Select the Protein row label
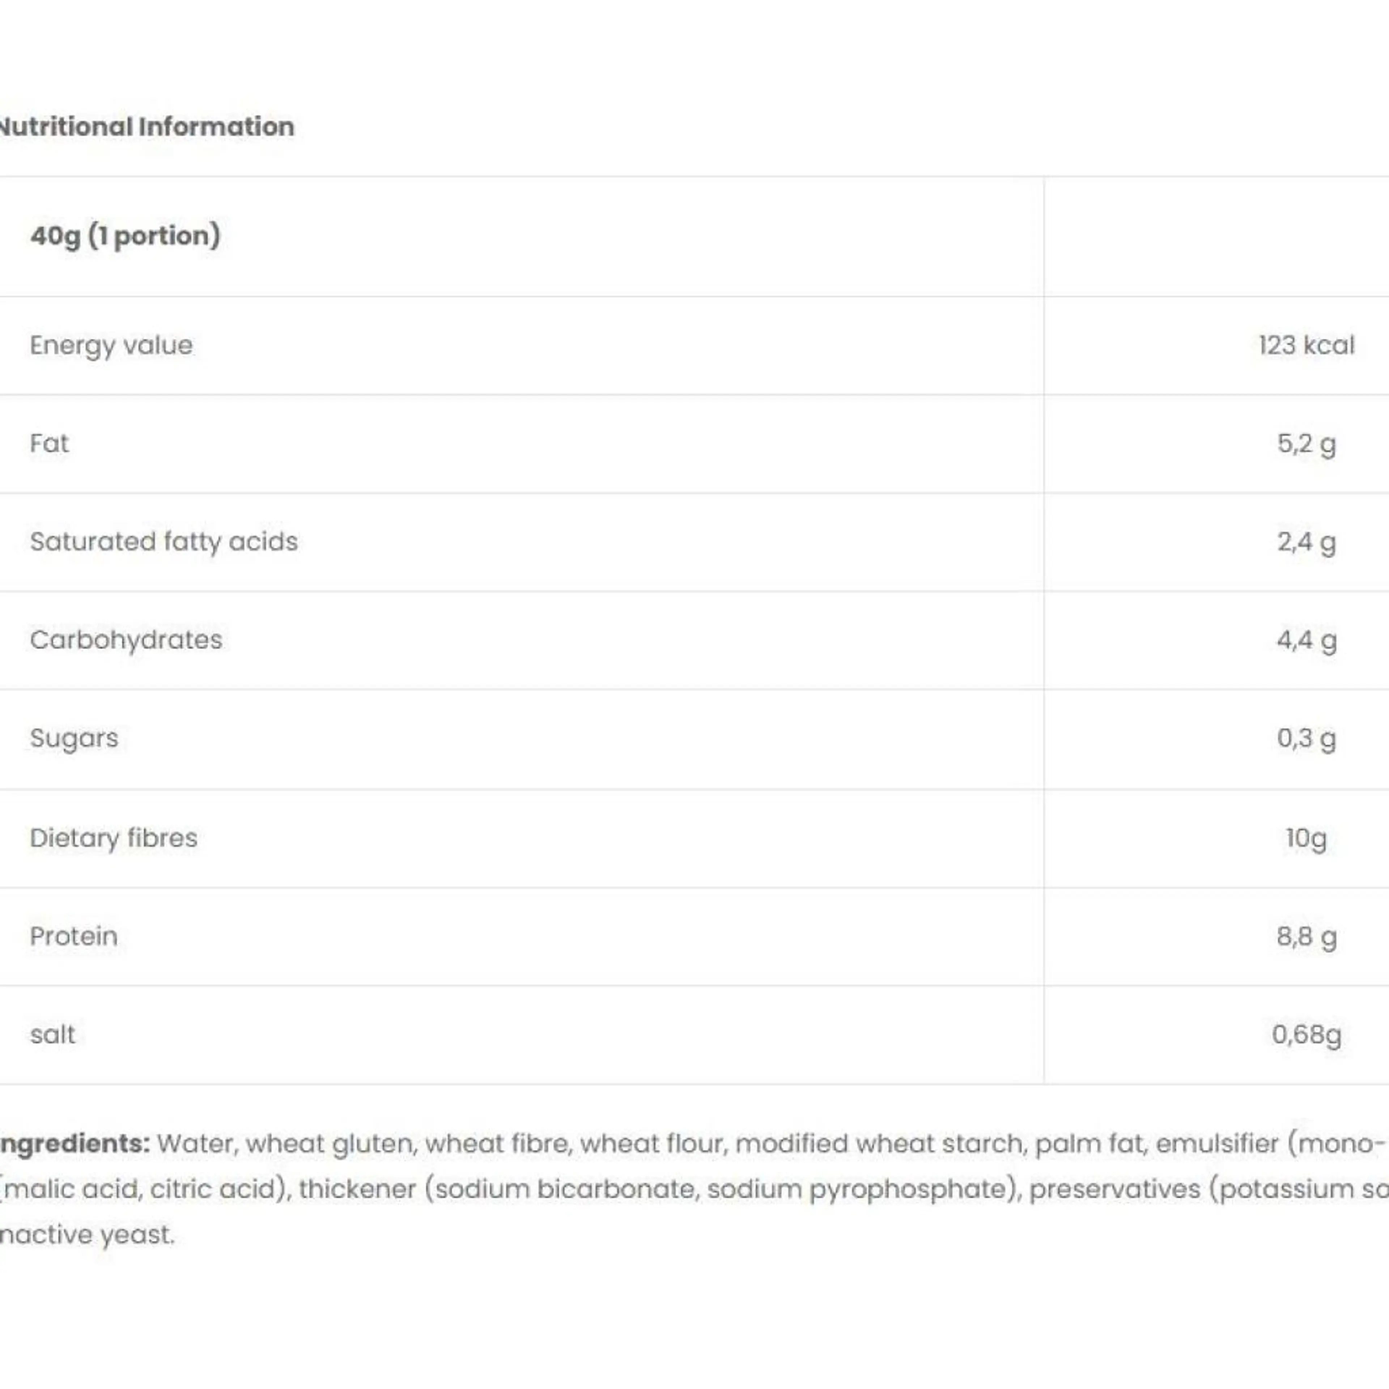This screenshot has width=1389, height=1389. point(74,936)
